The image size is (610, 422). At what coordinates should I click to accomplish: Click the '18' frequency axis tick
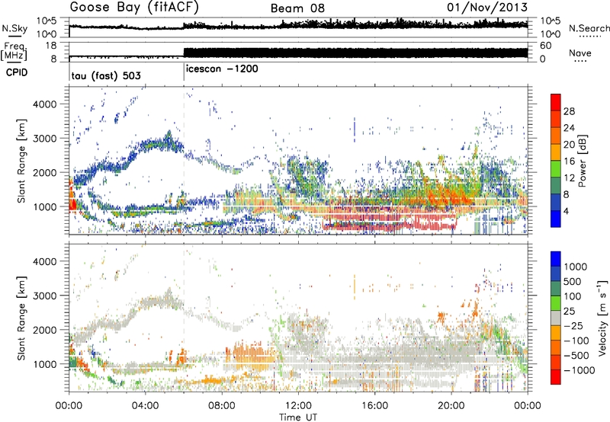(52, 46)
